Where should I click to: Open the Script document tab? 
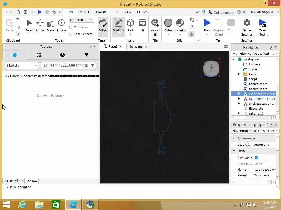pos(139,46)
